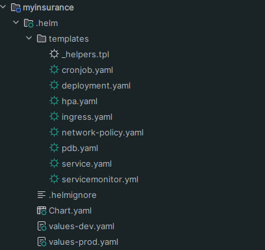
Task: Open the values-prod.yaml file
Action: (84, 242)
